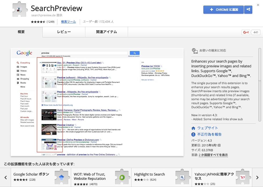Click the SearchPreview title heading

coord(57,8)
